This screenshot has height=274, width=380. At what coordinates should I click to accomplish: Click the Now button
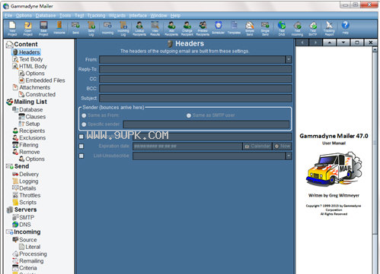[x=282, y=146]
